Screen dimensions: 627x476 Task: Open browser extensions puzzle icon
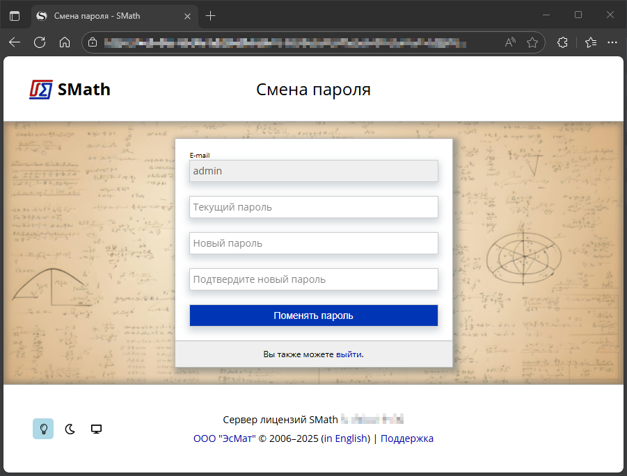(562, 42)
